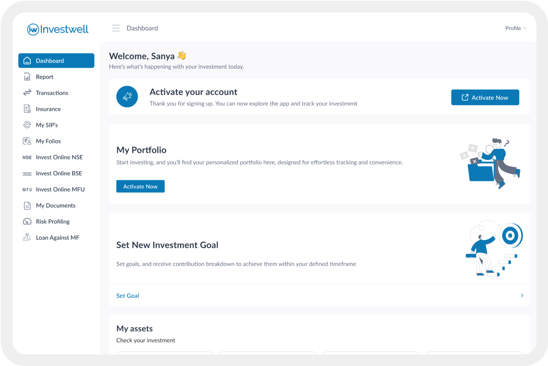Click Activate Now under My Portfolio
Screen dimensions: 548x366
click(x=140, y=187)
